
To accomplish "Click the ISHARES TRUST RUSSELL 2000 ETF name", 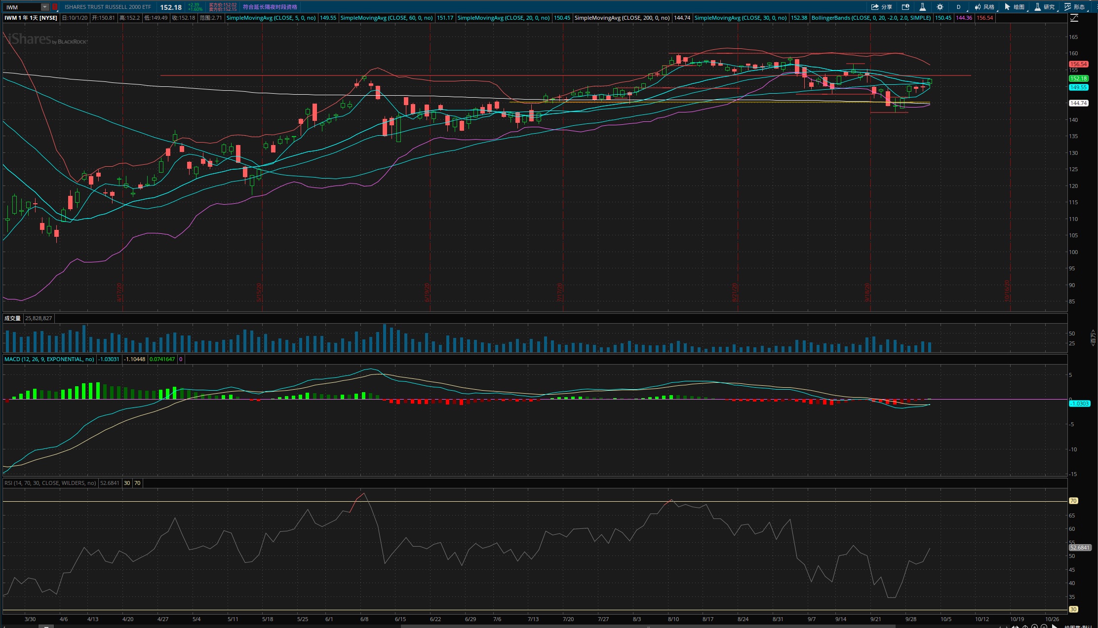I will click(x=108, y=7).
